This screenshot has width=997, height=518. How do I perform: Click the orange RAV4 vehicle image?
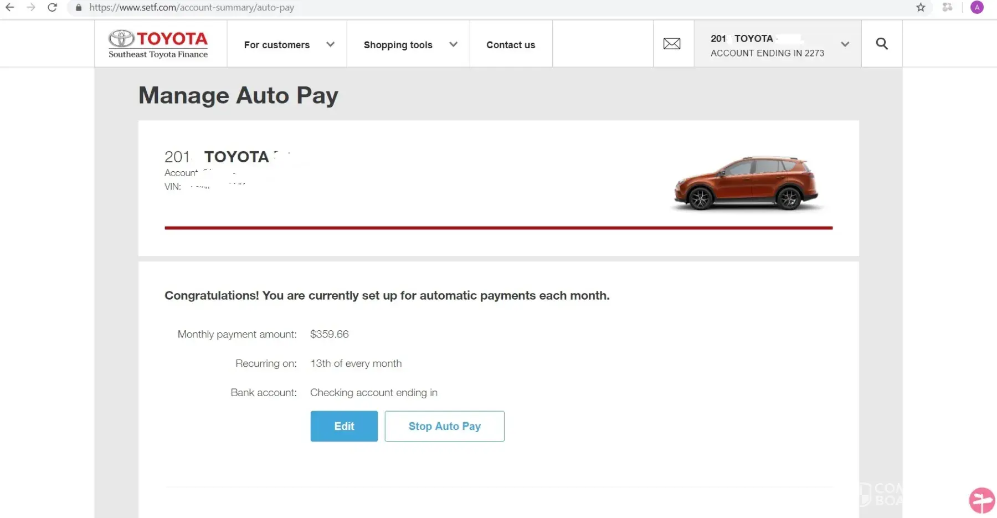(746, 183)
